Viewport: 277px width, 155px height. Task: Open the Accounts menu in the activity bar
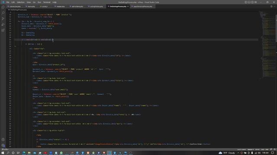coord(3,139)
